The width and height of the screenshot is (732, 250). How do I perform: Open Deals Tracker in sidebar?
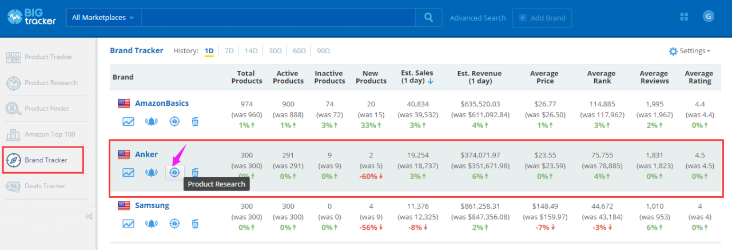46,186
